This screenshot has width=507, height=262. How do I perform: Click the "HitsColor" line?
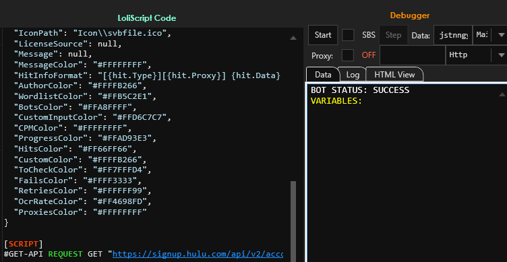click(x=76, y=149)
